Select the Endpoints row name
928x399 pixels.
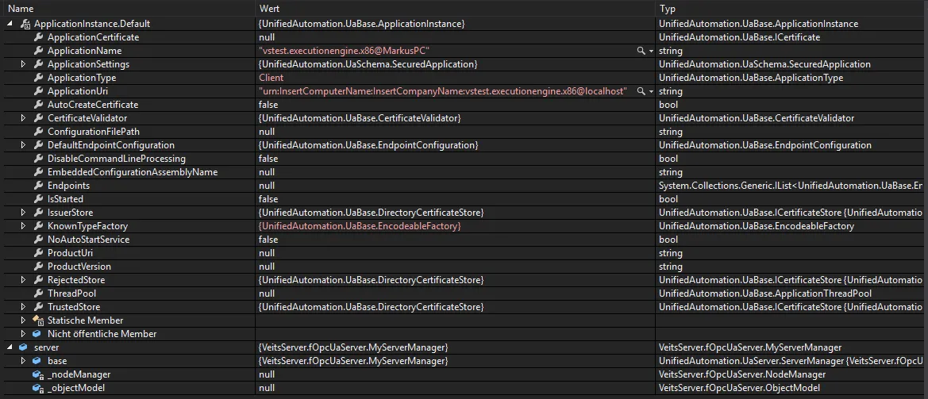[x=68, y=186]
